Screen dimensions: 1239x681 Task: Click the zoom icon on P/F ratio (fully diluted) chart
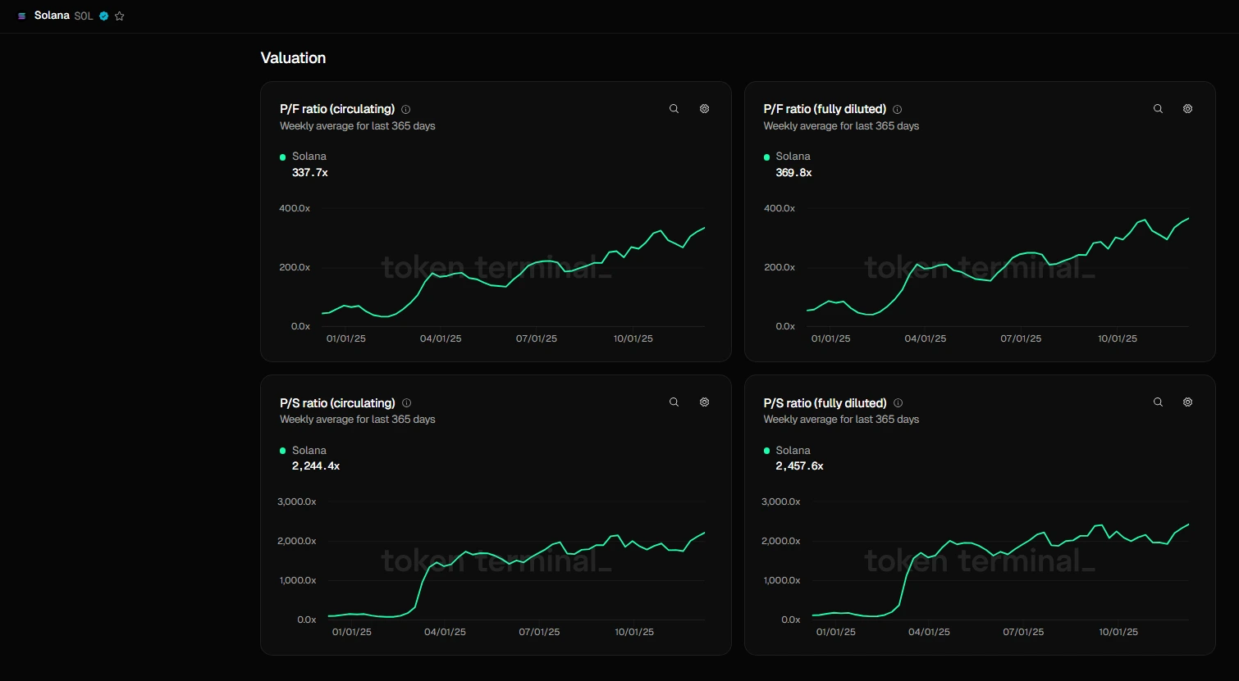[x=1158, y=109]
